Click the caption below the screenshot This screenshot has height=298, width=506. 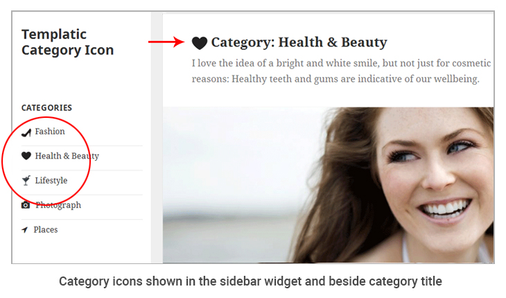(250, 281)
